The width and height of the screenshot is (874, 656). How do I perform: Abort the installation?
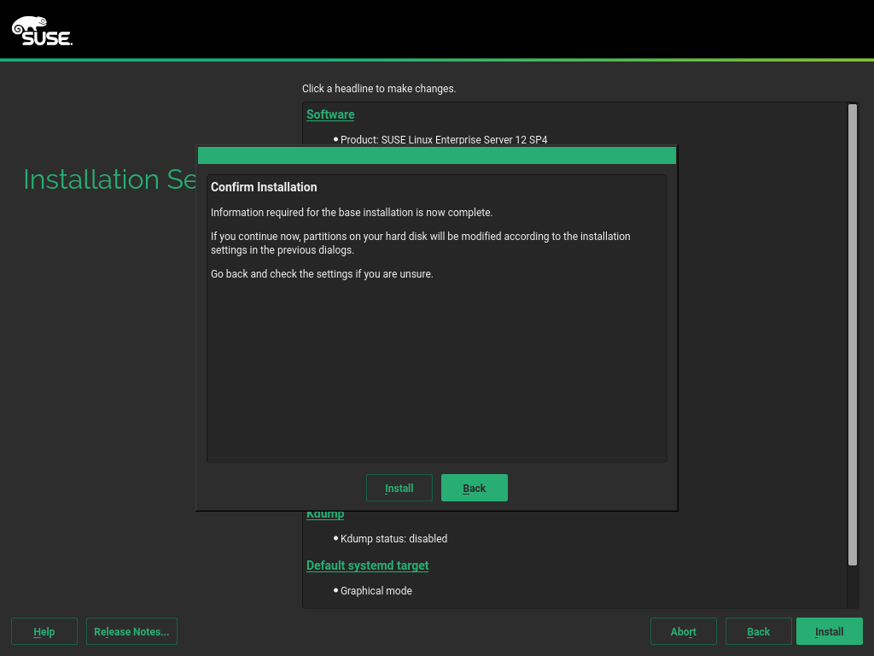[683, 631]
